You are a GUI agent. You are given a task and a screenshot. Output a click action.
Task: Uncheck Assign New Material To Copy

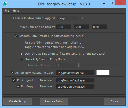point(12,73)
